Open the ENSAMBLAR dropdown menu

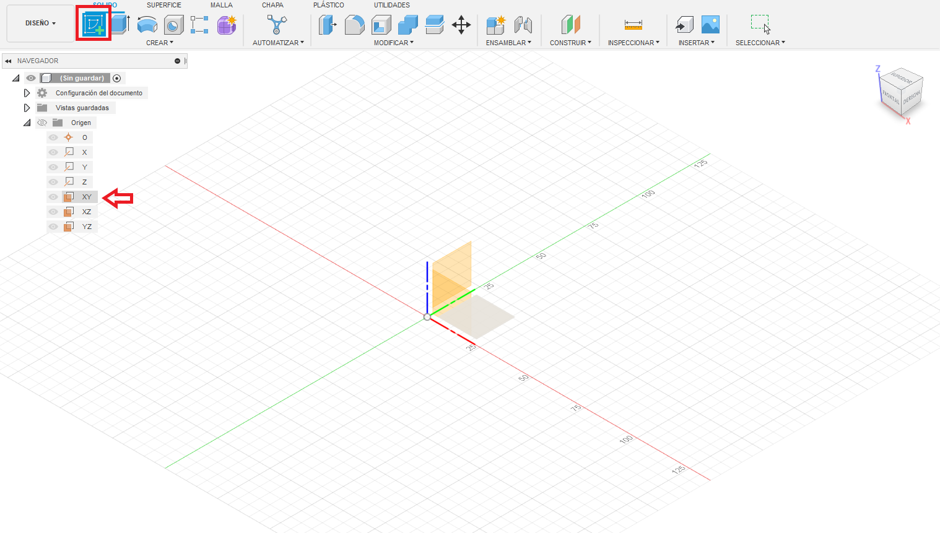508,43
